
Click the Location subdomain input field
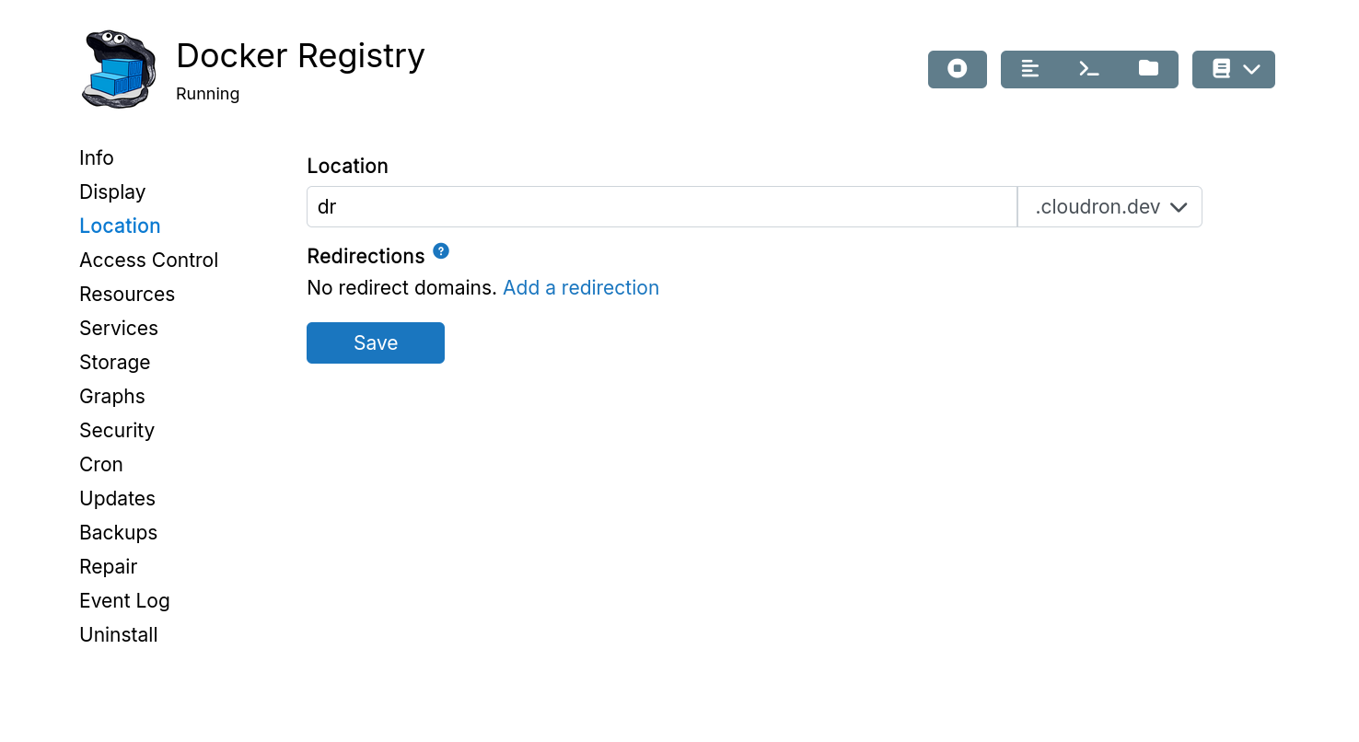click(x=661, y=207)
